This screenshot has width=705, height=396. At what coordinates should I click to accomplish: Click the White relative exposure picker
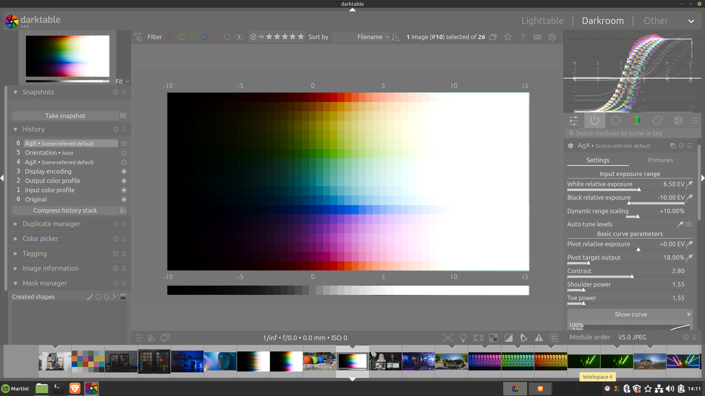(689, 184)
